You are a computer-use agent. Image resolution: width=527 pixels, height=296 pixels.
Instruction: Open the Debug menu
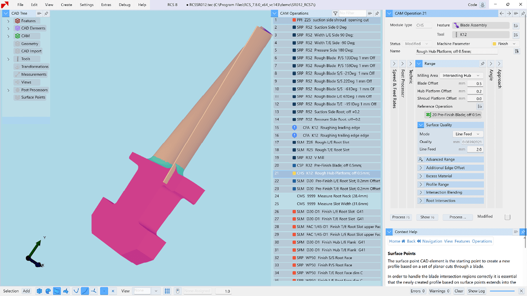125,5
